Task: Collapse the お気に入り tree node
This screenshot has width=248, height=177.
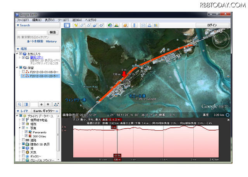Action: click(x=17, y=53)
